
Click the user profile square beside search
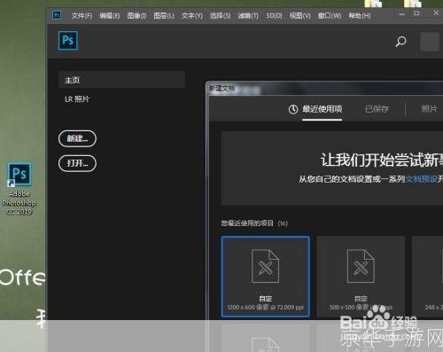pos(430,42)
